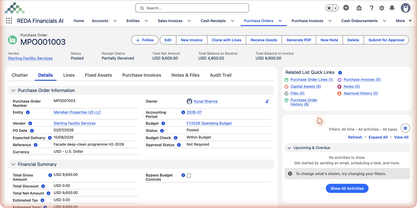Open the Audit Trail tab
Screen dimensions: 417x208
[x=220, y=75]
